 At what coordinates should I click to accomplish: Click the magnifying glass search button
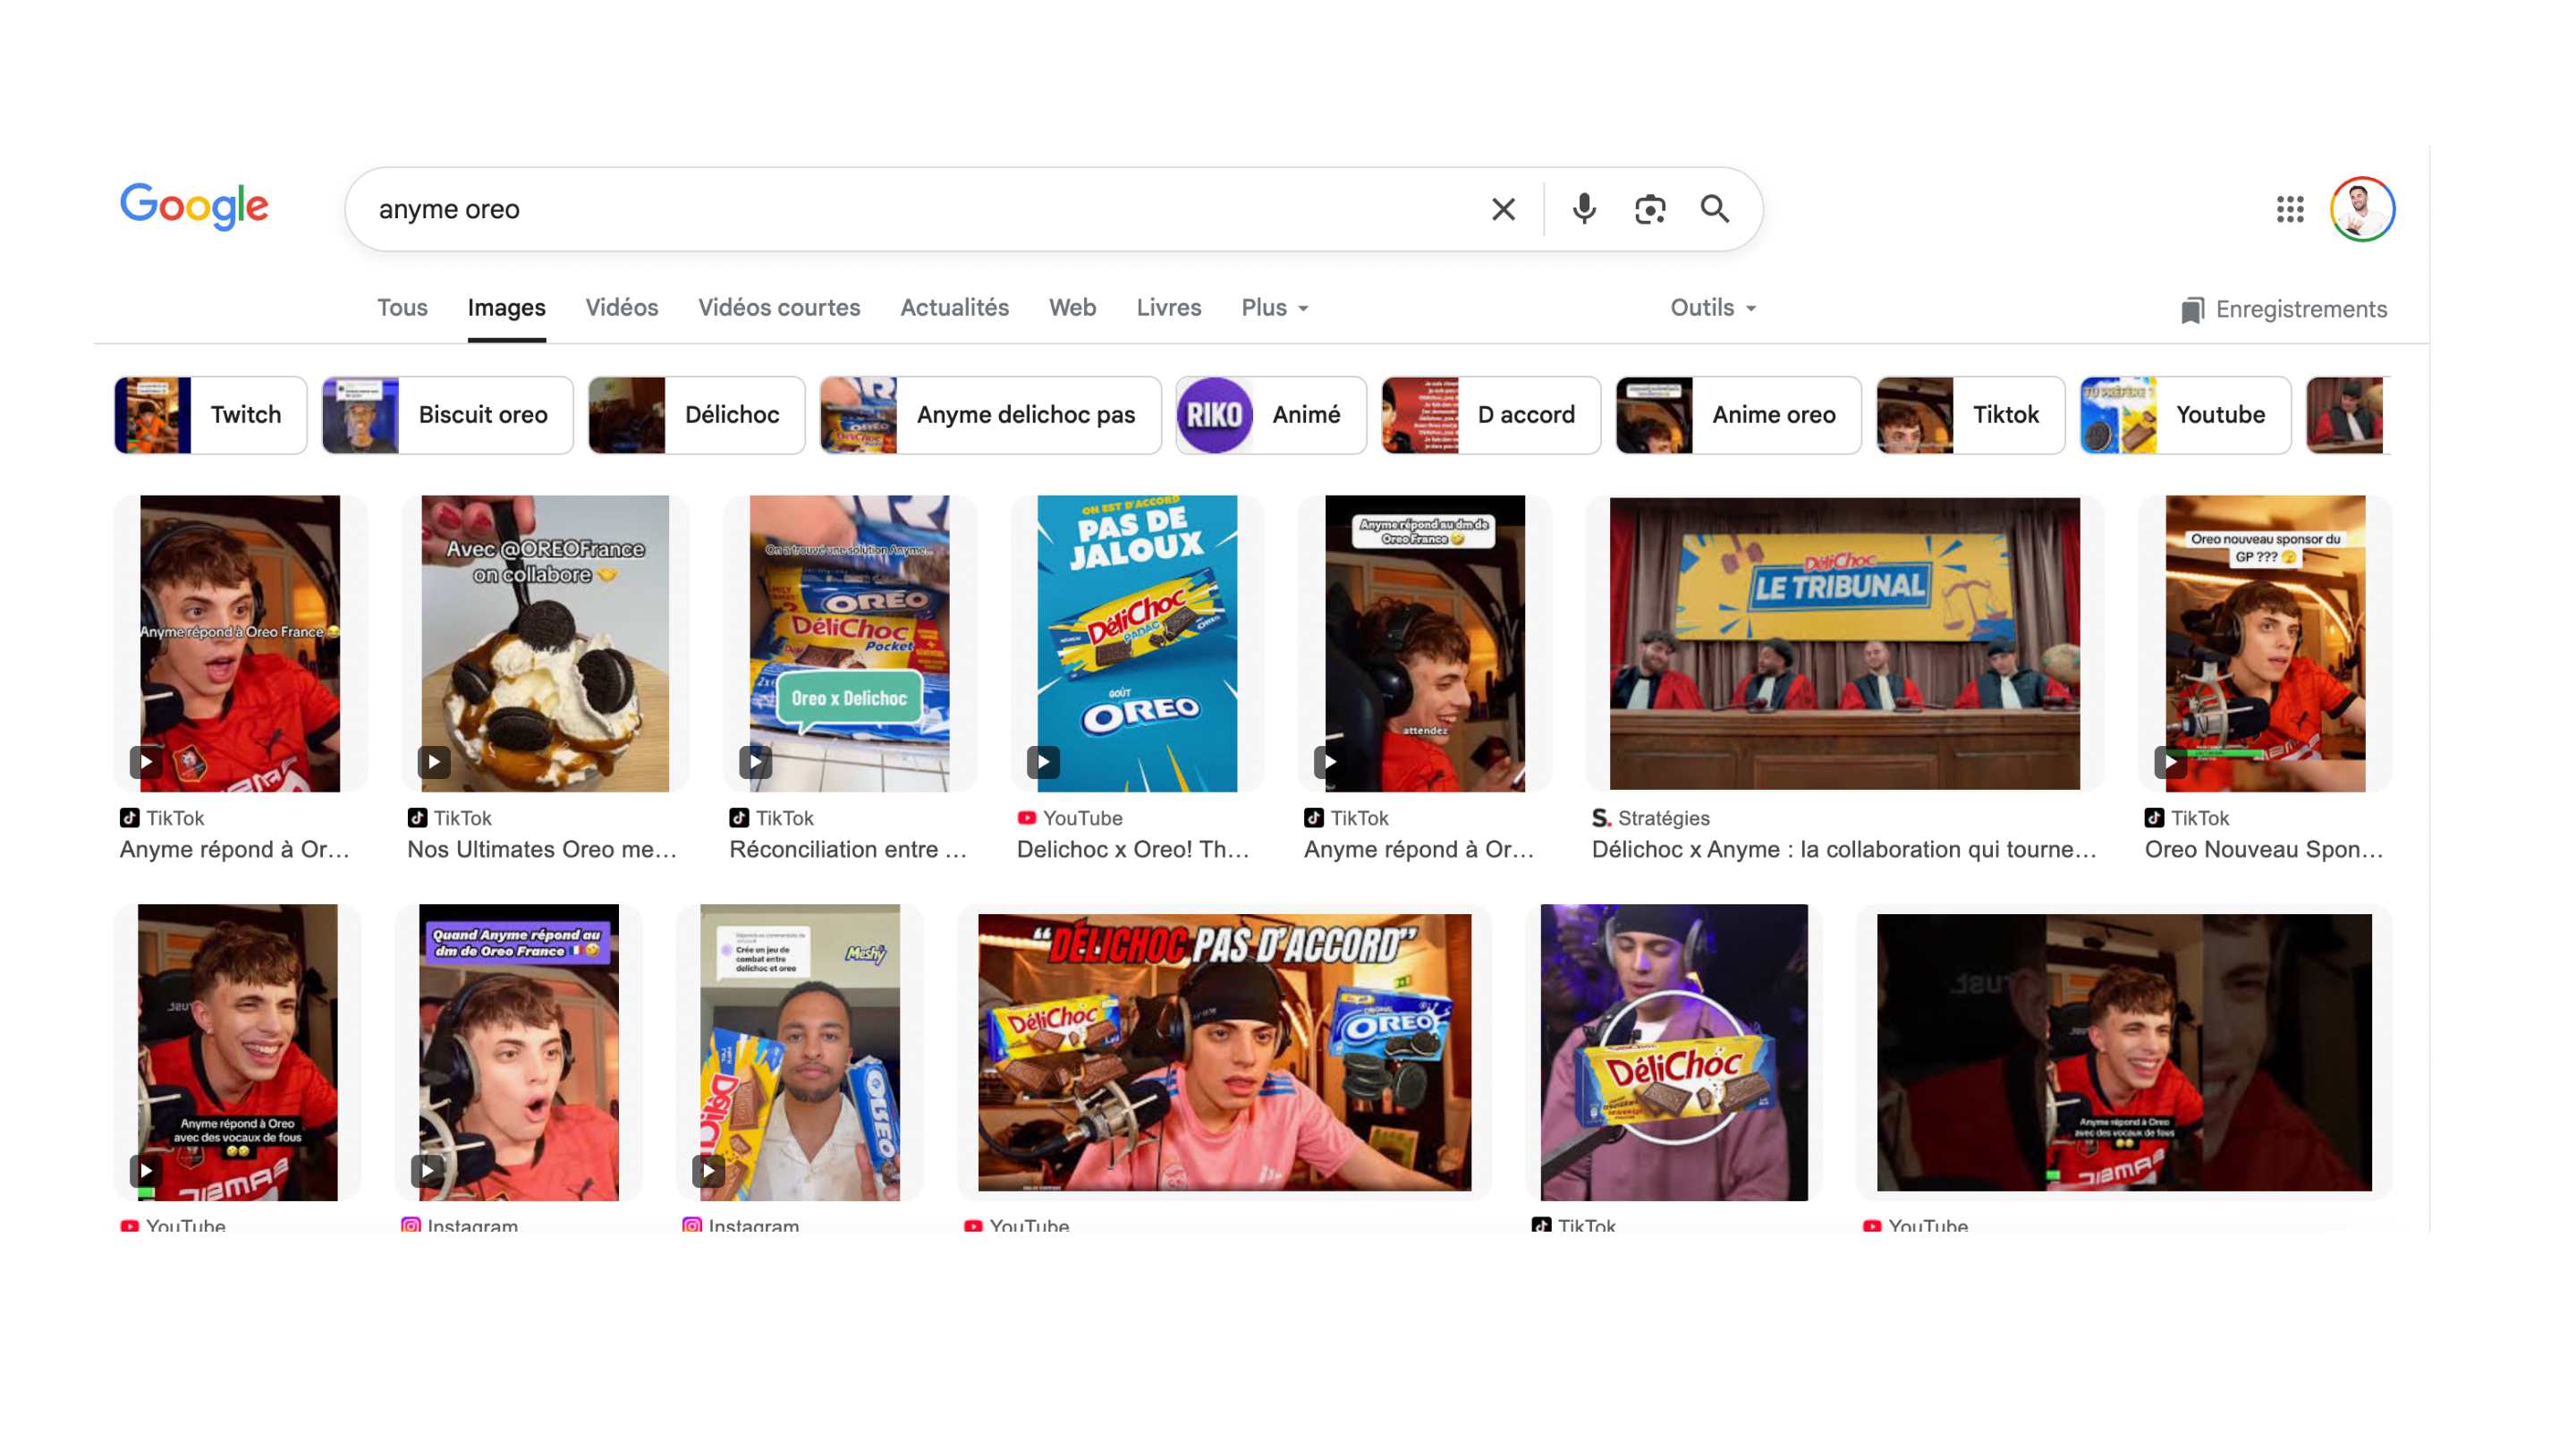tap(1715, 209)
